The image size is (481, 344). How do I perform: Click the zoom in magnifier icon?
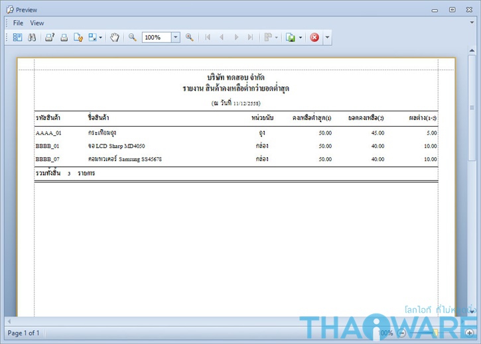(190, 37)
